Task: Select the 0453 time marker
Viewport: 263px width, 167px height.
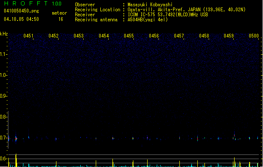Action: point(79,36)
